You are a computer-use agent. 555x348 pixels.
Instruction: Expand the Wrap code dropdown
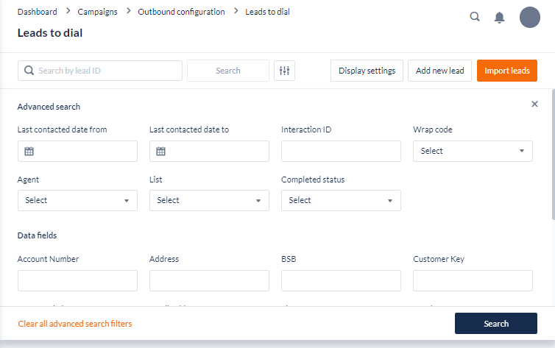point(472,151)
